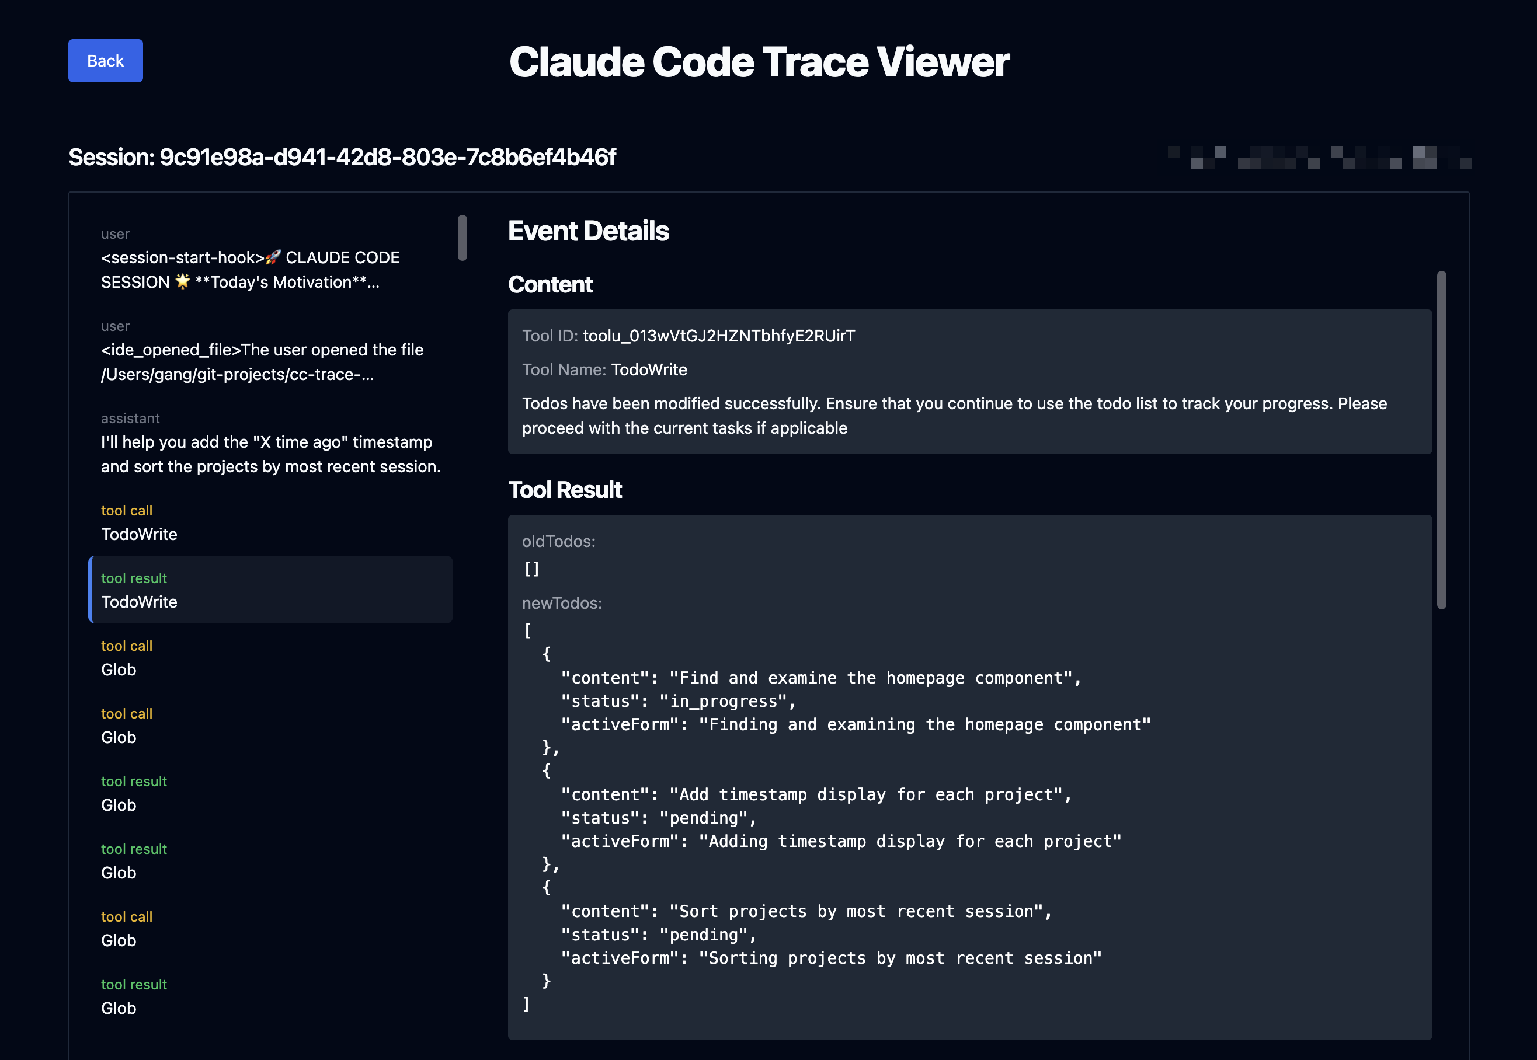Click the Claude Code Trace Viewer title
Viewport: 1537px width, 1060px height.
[759, 62]
